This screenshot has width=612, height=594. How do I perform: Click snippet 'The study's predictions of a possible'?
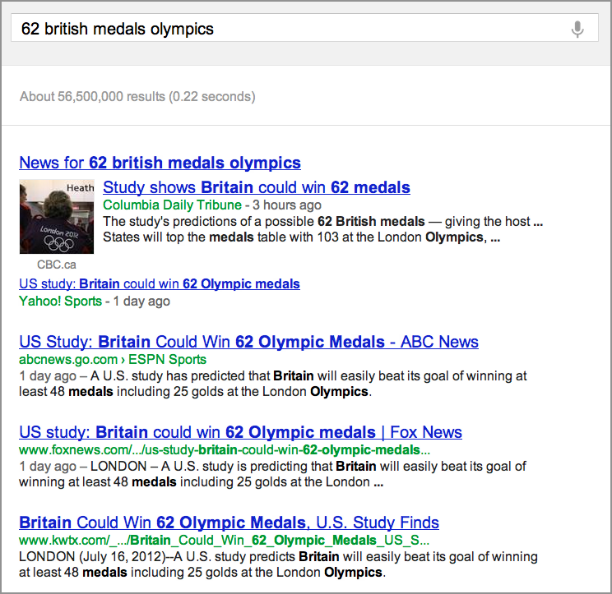(208, 221)
